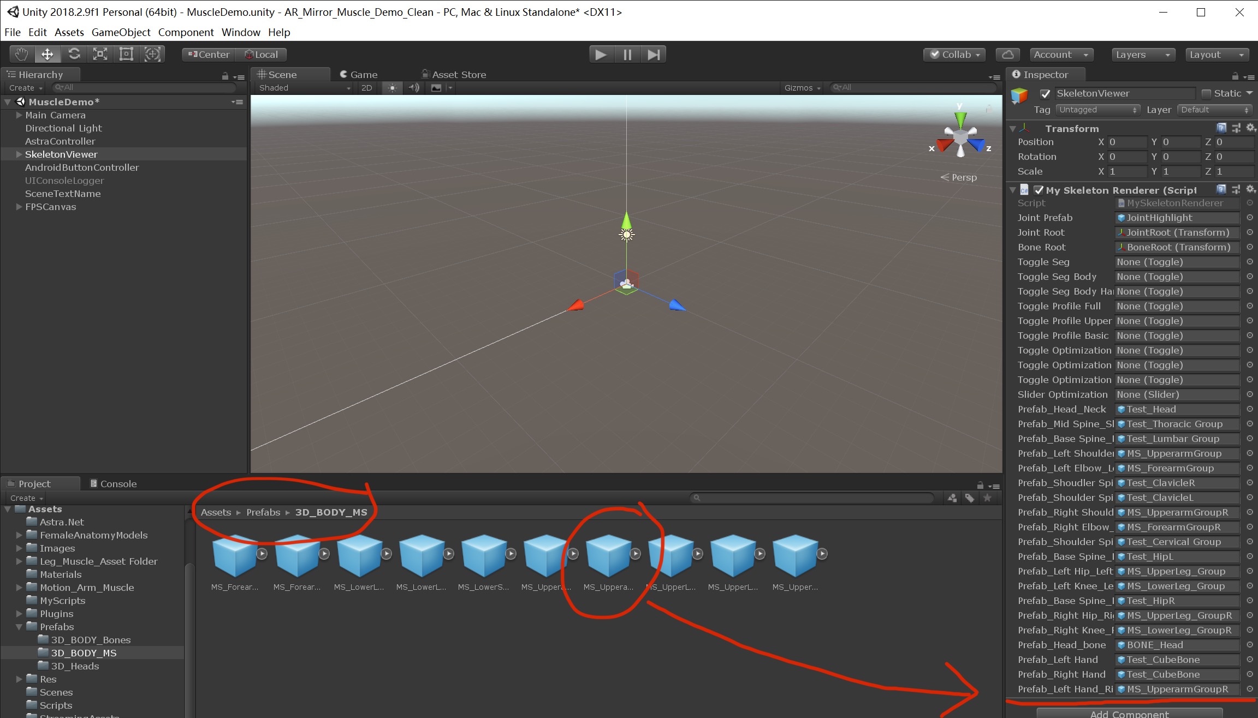Open the GameObject menu
Image resolution: width=1258 pixels, height=718 pixels.
pyautogui.click(x=121, y=32)
